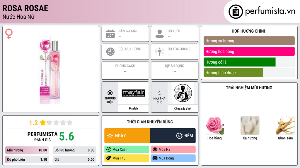The height and width of the screenshot is (168, 300).
Task: Click the Mayfair brand name label
Action: 133,108
